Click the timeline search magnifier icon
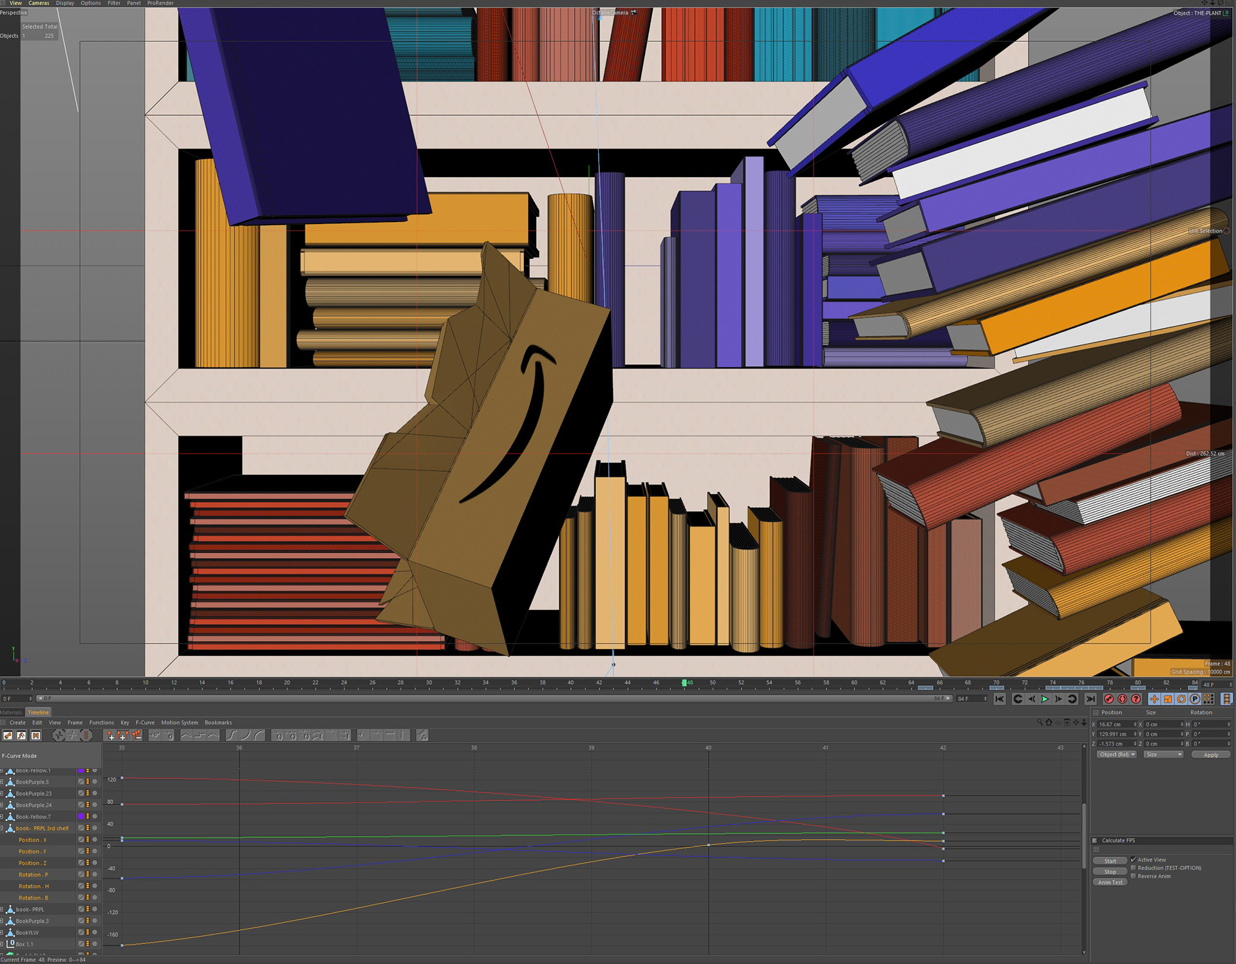This screenshot has height=964, width=1236. pyautogui.click(x=1039, y=723)
